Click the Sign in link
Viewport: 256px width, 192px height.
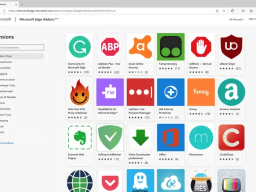tap(252, 19)
